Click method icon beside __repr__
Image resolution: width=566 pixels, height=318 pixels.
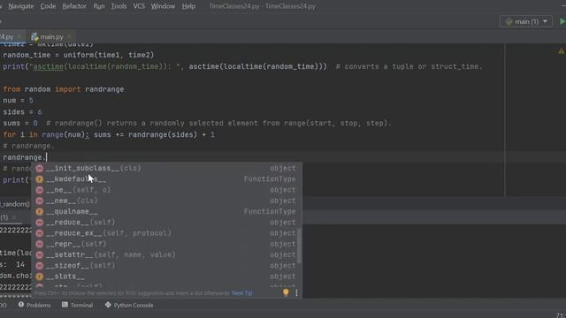[39, 244]
